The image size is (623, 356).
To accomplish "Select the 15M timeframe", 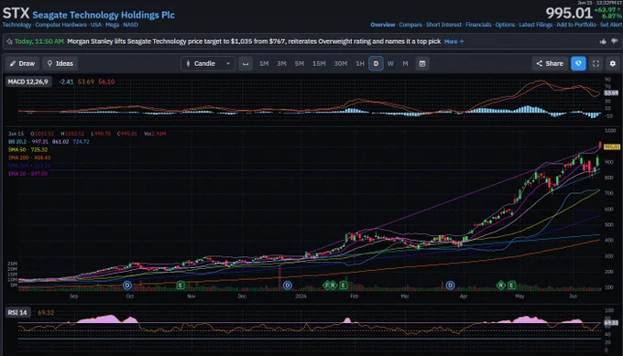I will coord(319,63).
